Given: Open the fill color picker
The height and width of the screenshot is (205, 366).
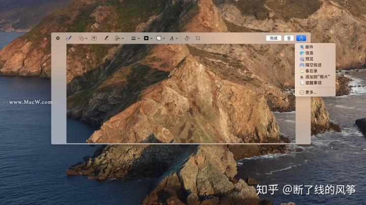Looking at the screenshot, I should pyautogui.click(x=161, y=38).
